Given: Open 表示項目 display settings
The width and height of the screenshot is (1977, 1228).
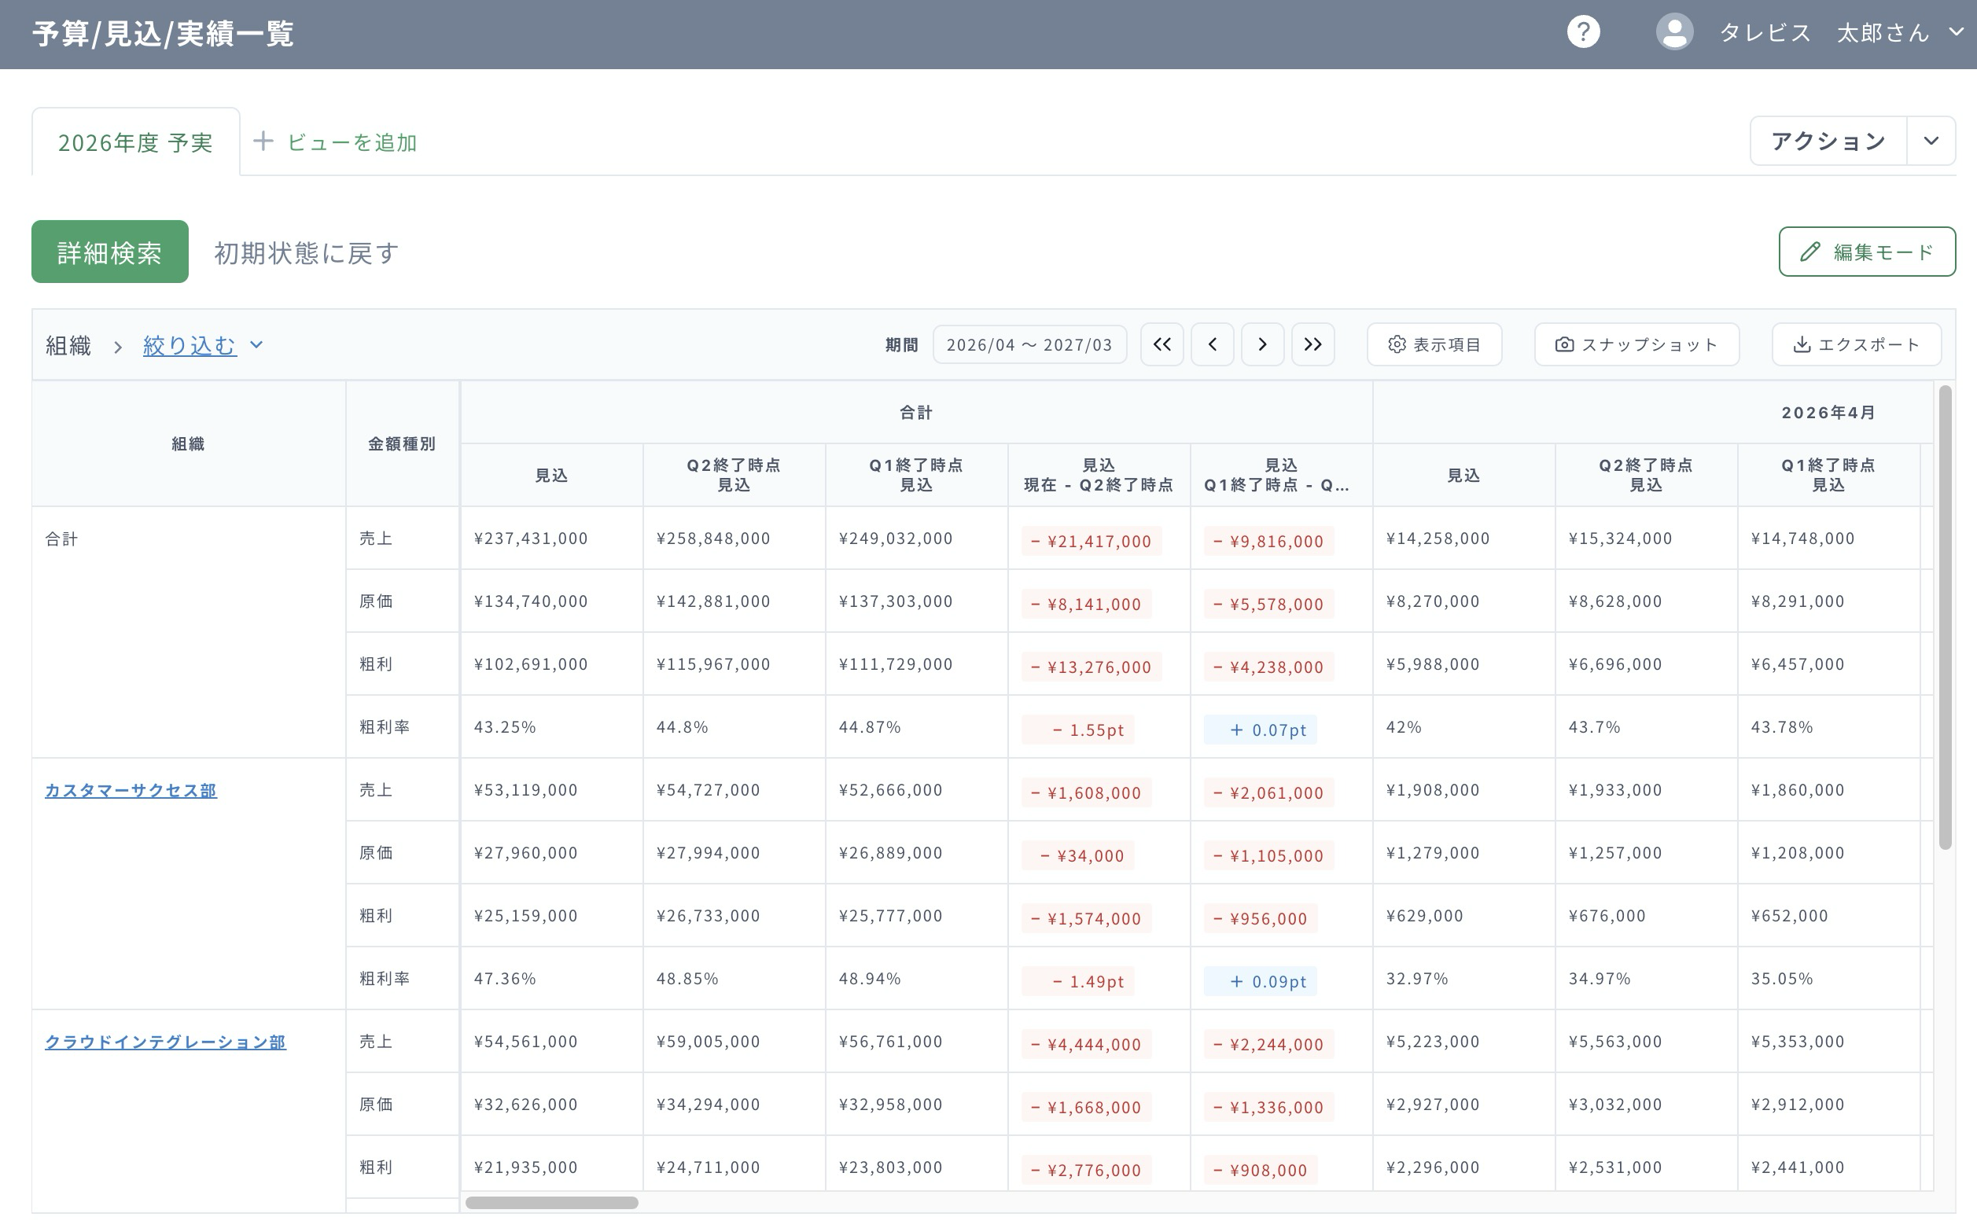Looking at the screenshot, I should (1434, 344).
